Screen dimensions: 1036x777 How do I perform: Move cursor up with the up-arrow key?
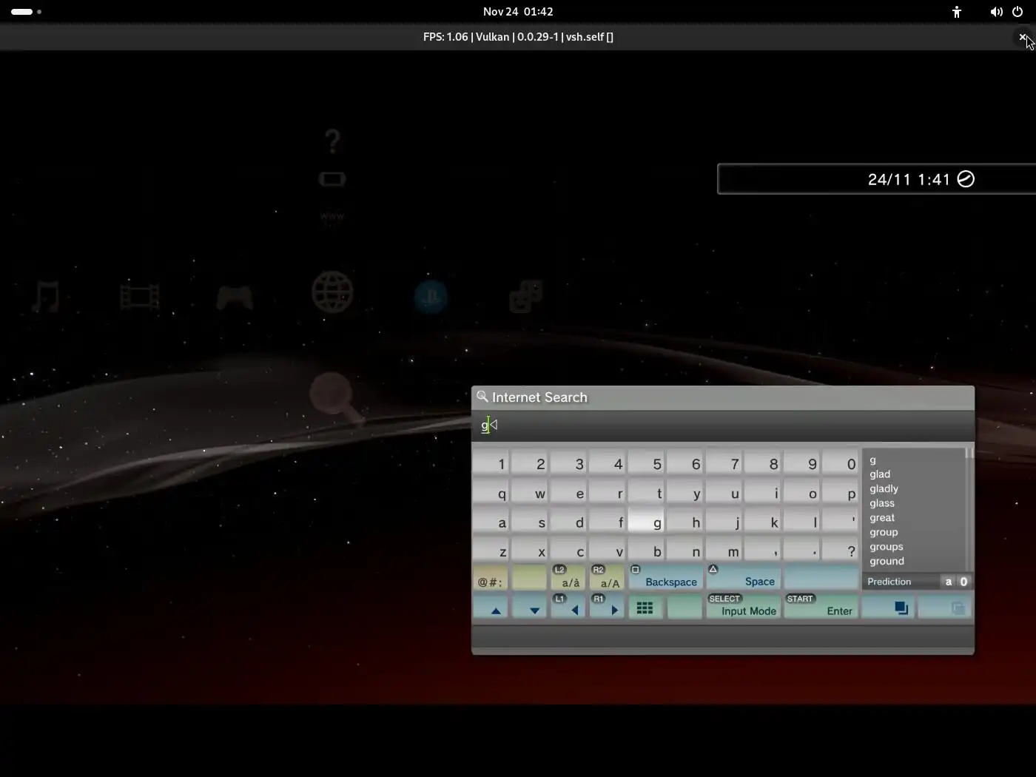coord(490,608)
